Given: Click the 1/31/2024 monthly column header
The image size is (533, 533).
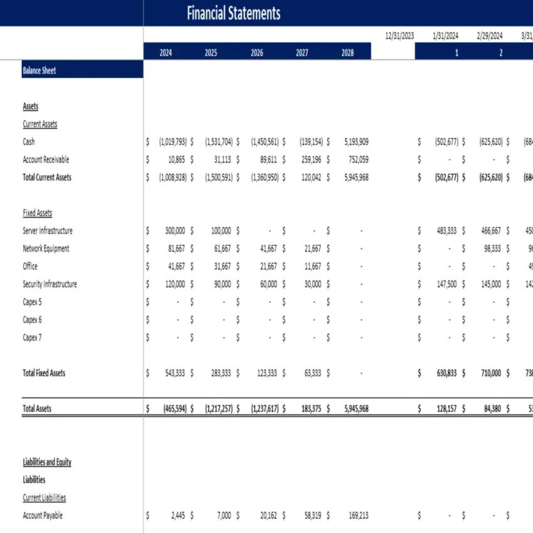Looking at the screenshot, I should (445, 36).
